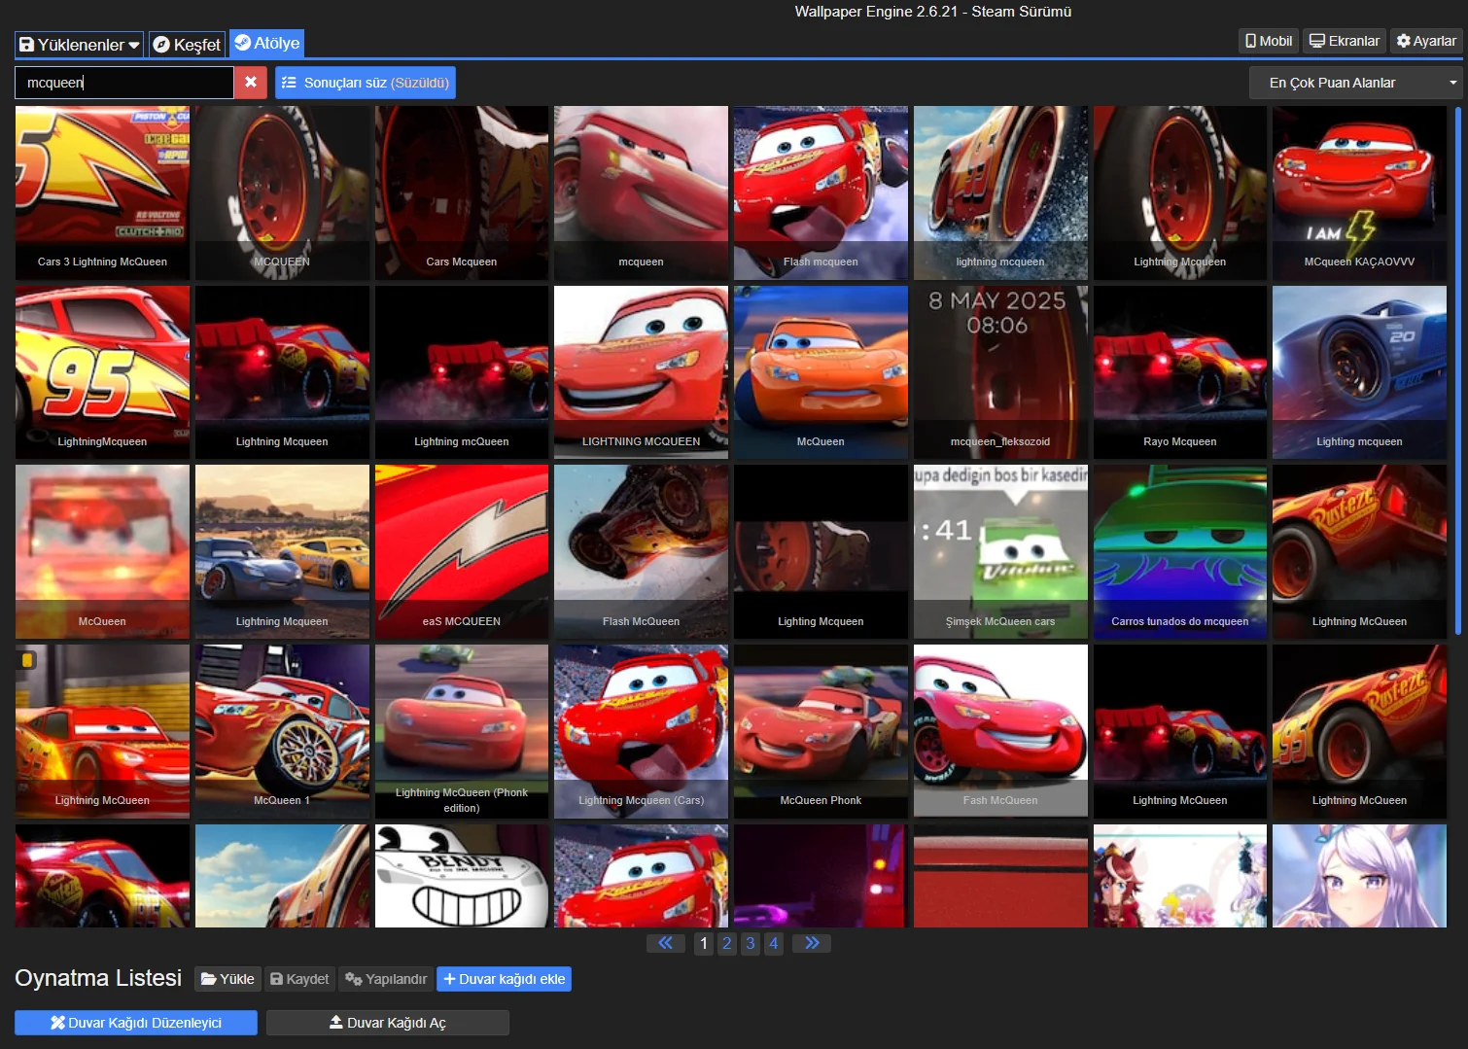The height and width of the screenshot is (1049, 1468).
Task: Select Cars 3 Lightning McQueen wallpaper
Action: tap(102, 192)
